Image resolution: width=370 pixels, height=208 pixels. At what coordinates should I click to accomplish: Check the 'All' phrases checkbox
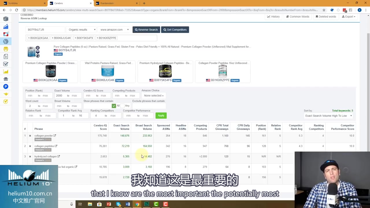(114, 106)
